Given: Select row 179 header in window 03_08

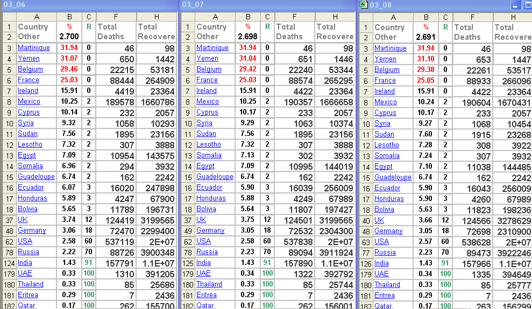Looking at the screenshot, I should [x=366, y=275].
